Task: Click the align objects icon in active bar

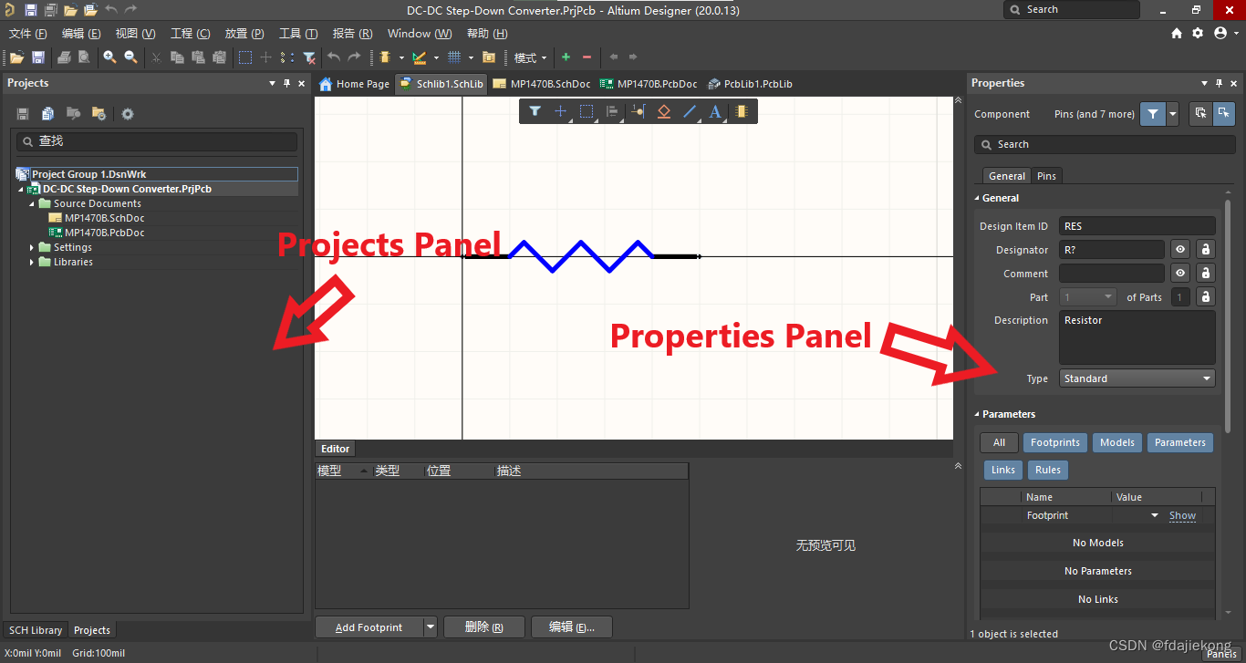Action: 612,111
